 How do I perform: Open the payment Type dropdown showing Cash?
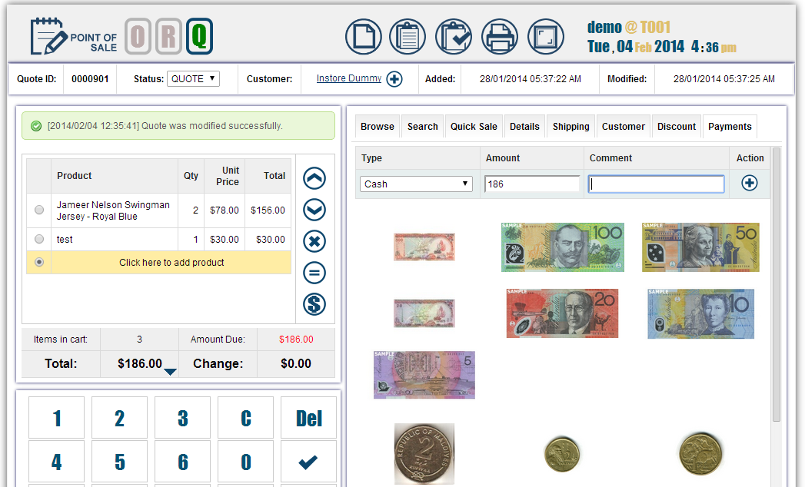(x=415, y=184)
